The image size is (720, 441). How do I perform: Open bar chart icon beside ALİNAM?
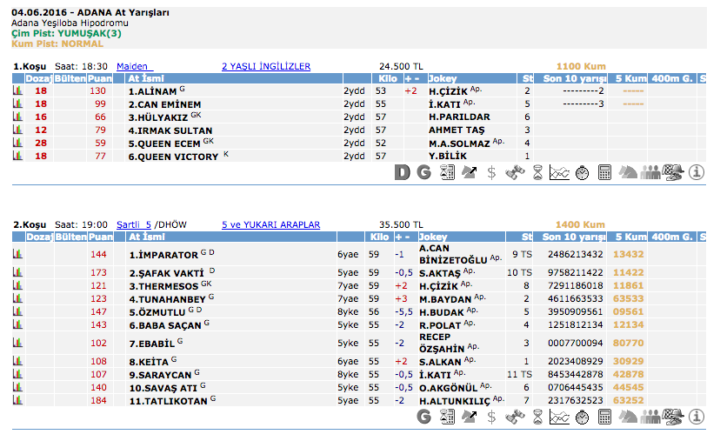(17, 90)
